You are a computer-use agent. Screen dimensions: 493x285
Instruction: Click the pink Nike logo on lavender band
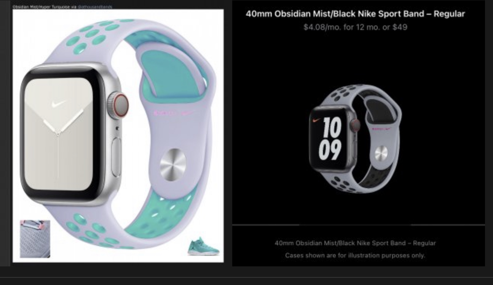pos(174,113)
